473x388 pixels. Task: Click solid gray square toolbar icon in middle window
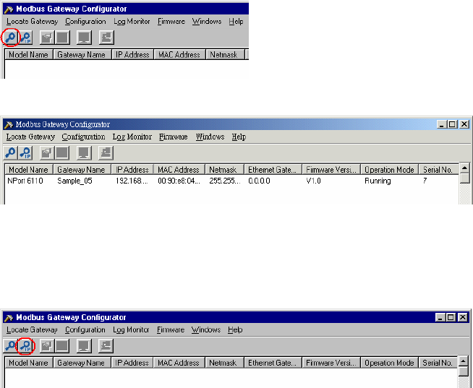click(x=62, y=153)
